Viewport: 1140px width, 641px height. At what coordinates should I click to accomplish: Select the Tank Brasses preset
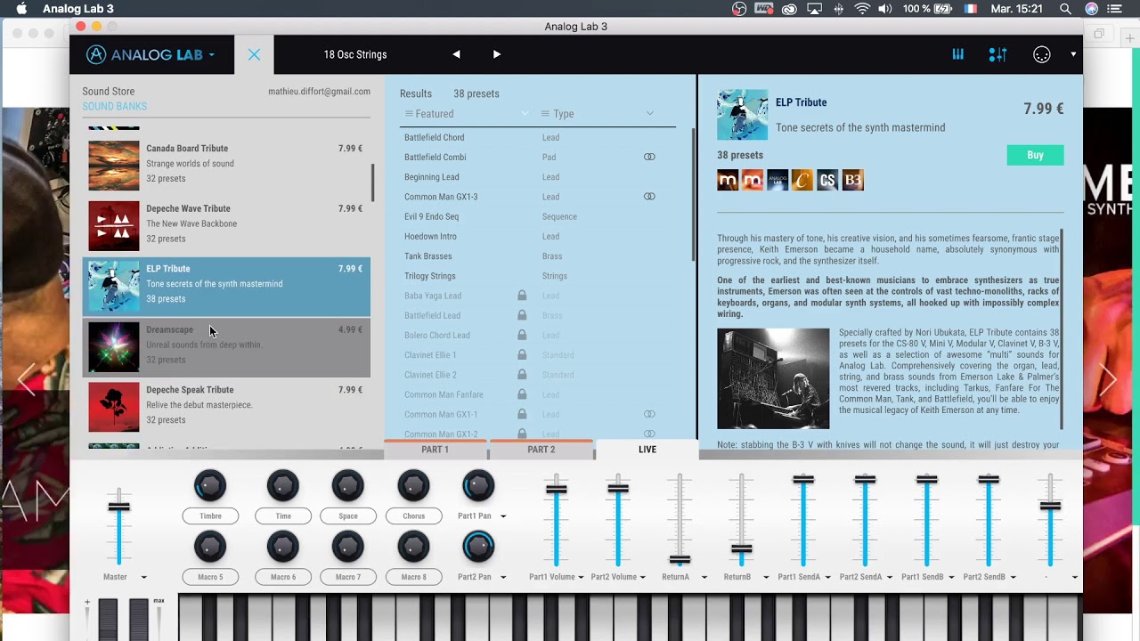point(539,256)
